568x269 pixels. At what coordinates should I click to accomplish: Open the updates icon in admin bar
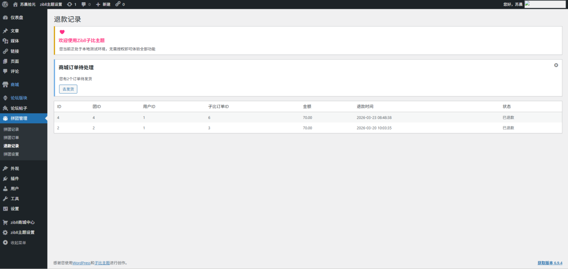[69, 4]
